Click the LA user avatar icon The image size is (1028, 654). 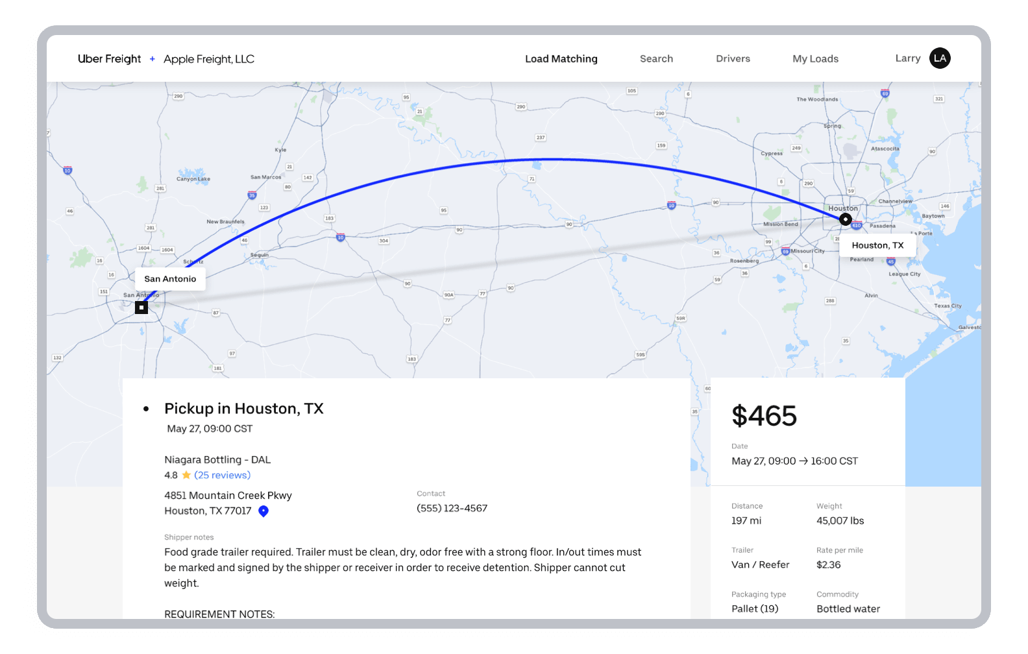[x=940, y=58]
